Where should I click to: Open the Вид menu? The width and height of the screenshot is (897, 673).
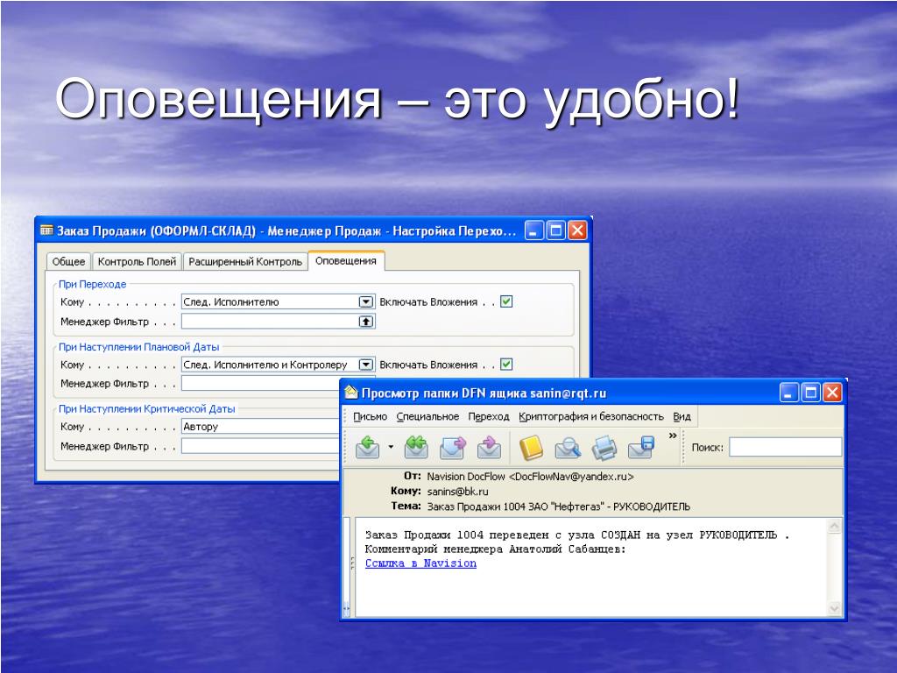[682, 416]
